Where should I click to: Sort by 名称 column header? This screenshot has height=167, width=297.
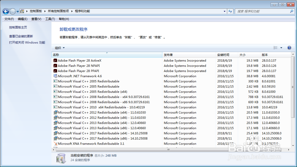point(107,55)
